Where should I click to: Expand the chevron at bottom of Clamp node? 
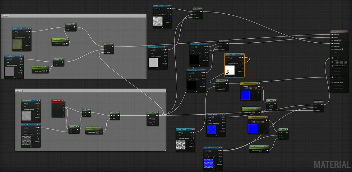pyautogui.click(x=153, y=125)
